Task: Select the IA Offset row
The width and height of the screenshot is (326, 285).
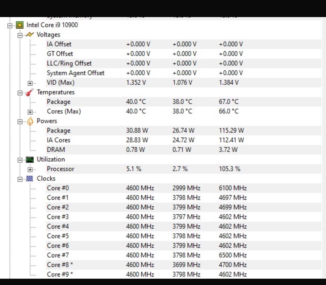Action: click(x=184, y=44)
